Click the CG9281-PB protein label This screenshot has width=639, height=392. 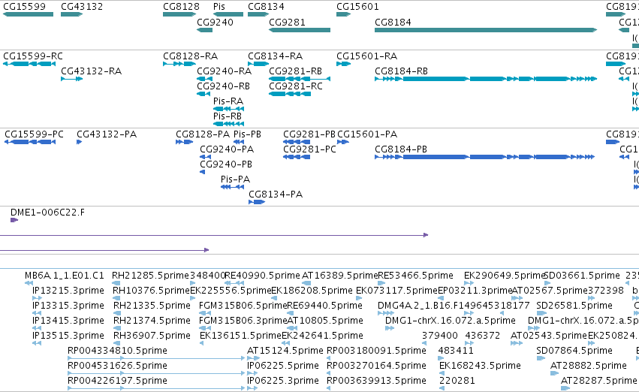coord(309,134)
